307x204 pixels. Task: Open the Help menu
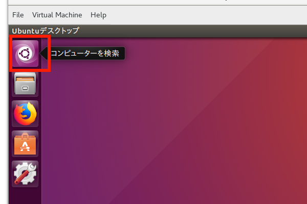pos(98,15)
